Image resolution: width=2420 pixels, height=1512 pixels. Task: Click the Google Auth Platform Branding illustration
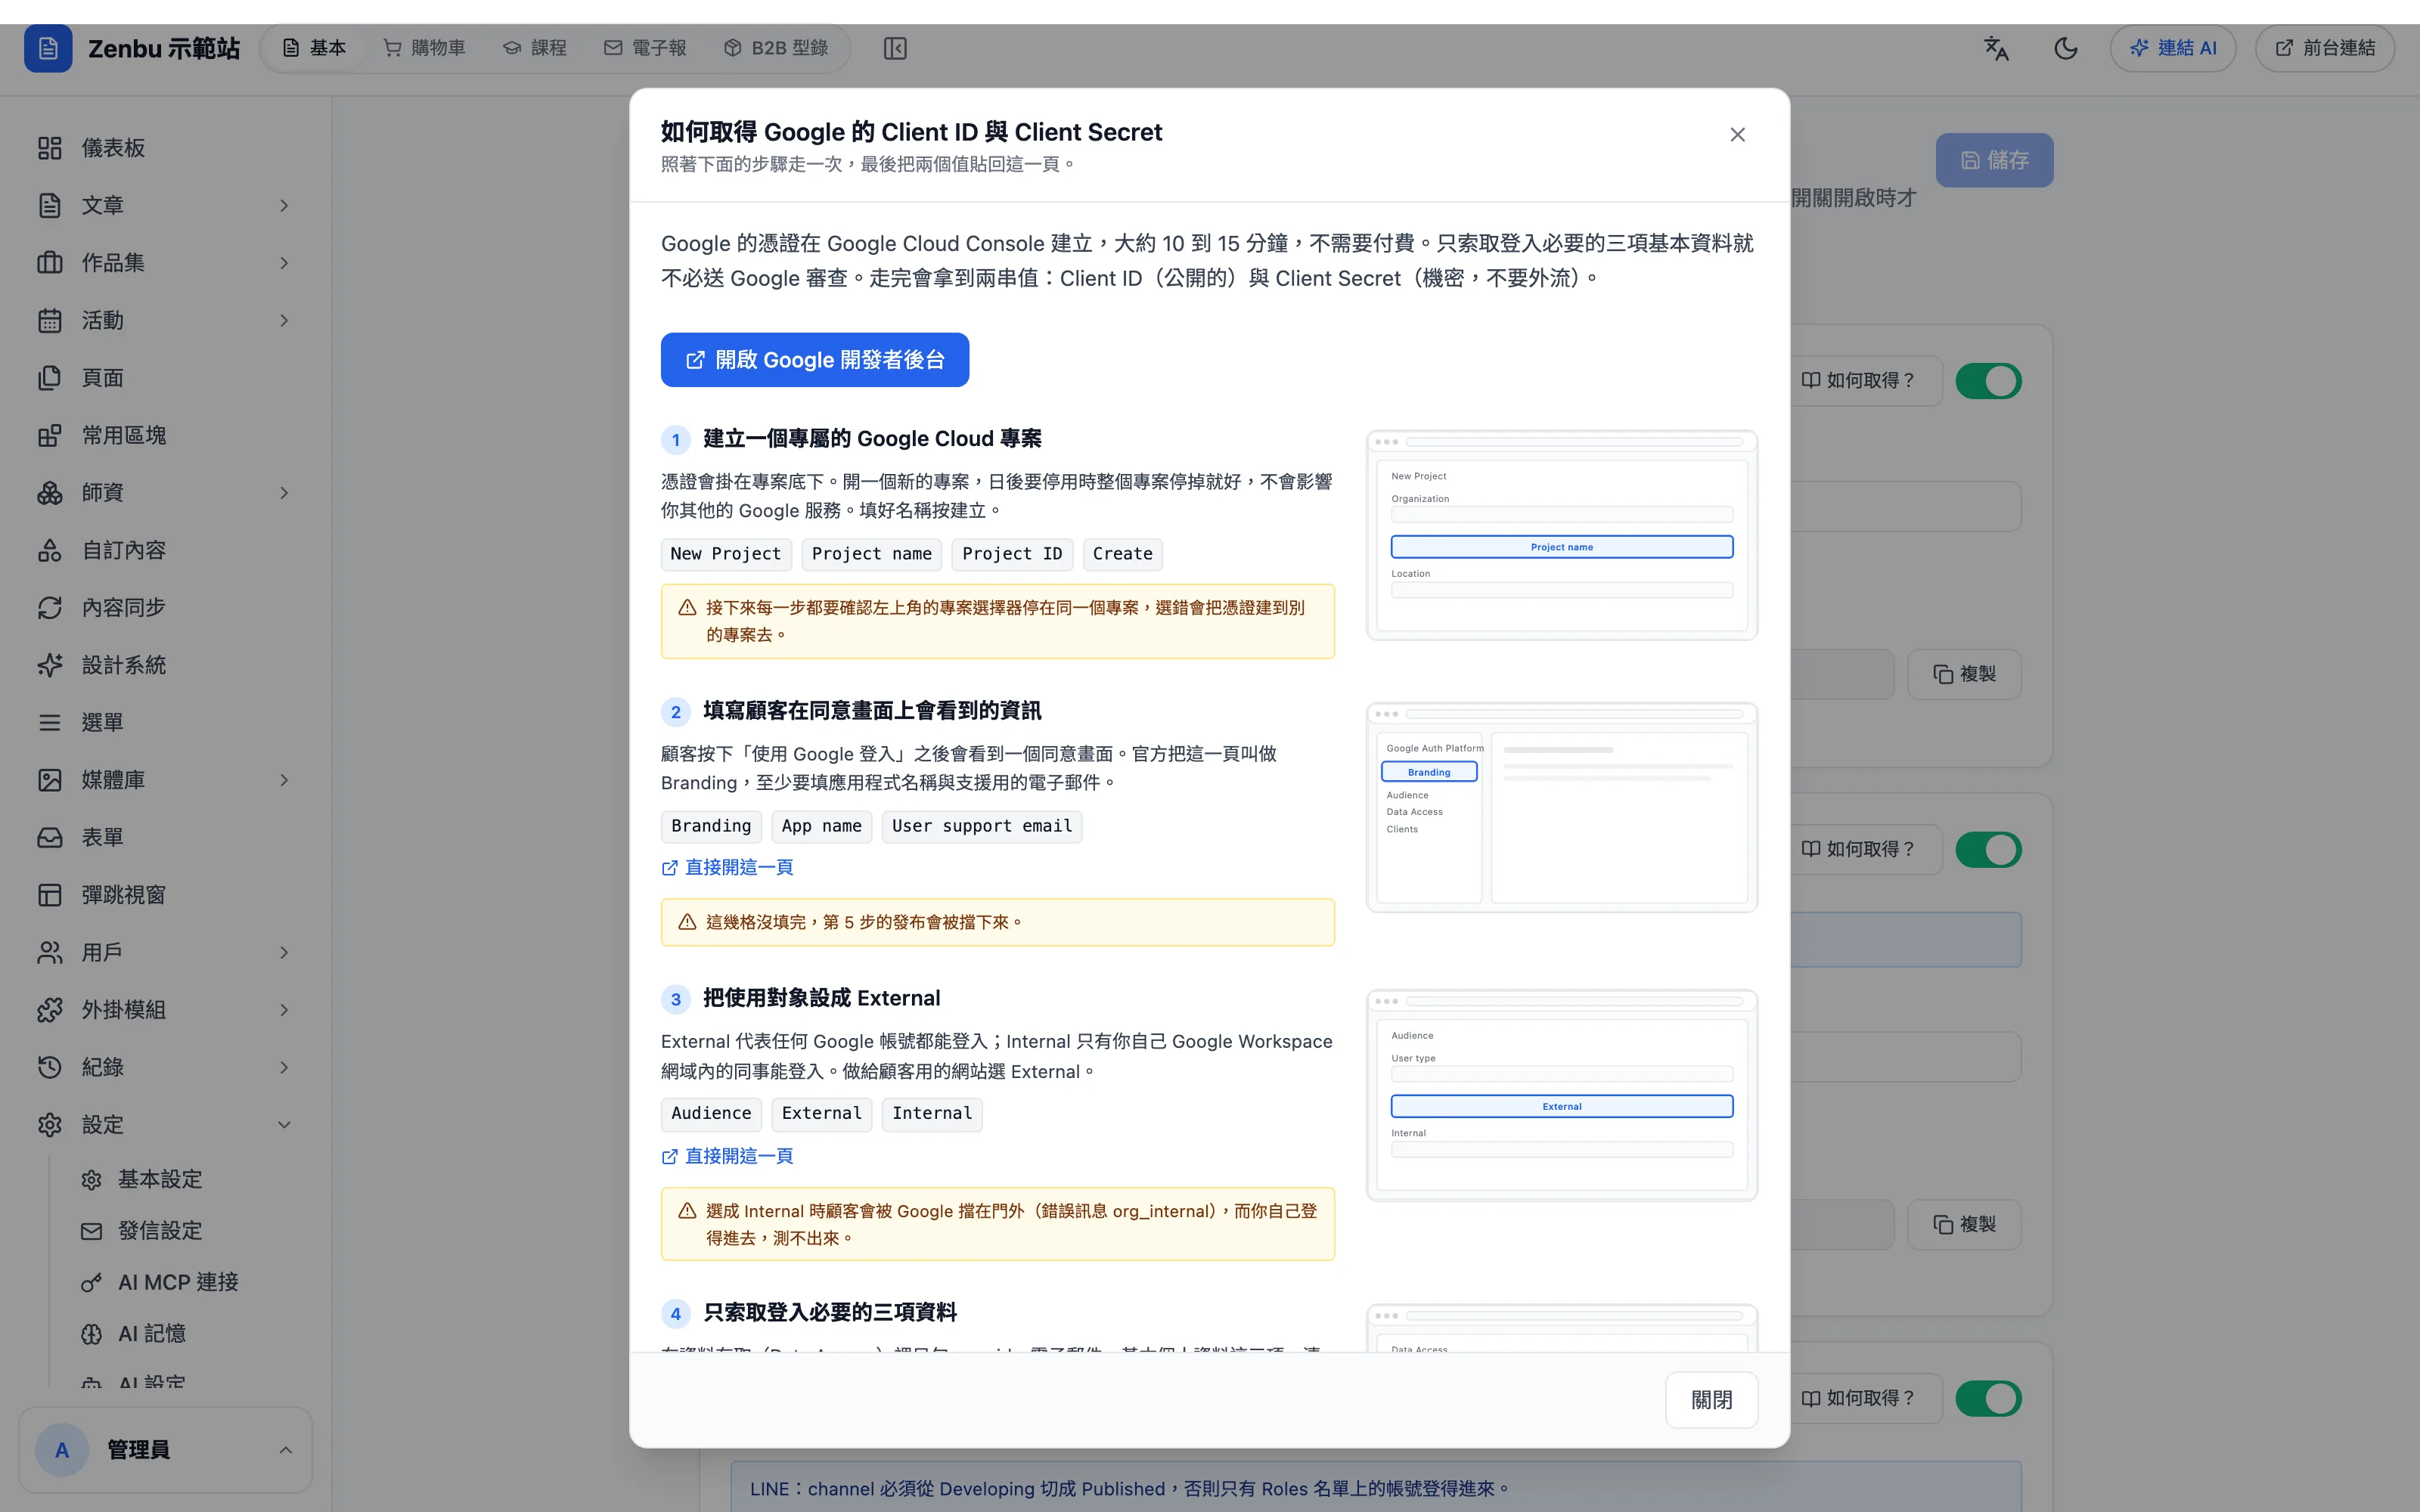coord(1562,807)
